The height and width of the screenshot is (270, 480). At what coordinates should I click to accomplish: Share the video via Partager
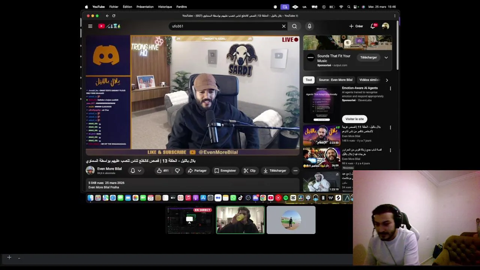click(197, 171)
